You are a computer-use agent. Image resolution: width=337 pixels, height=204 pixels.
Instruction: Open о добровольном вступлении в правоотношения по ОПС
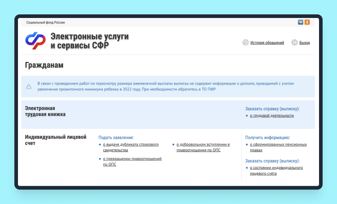(x=203, y=147)
